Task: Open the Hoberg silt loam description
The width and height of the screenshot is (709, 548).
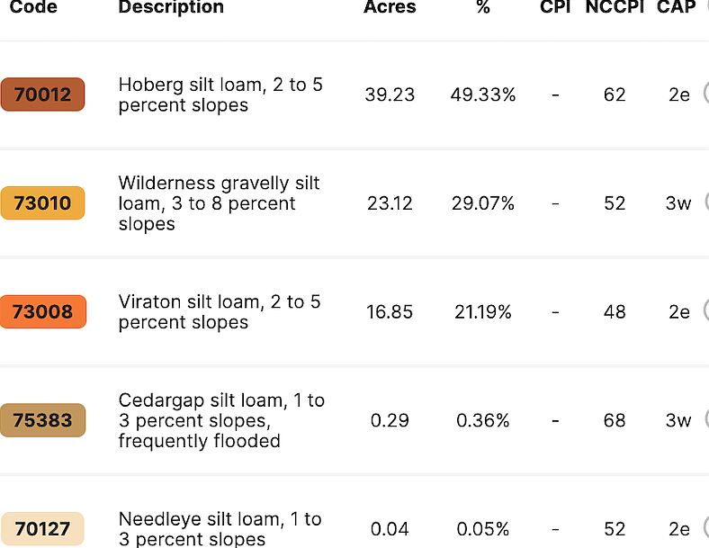Action: pyautogui.click(x=220, y=94)
